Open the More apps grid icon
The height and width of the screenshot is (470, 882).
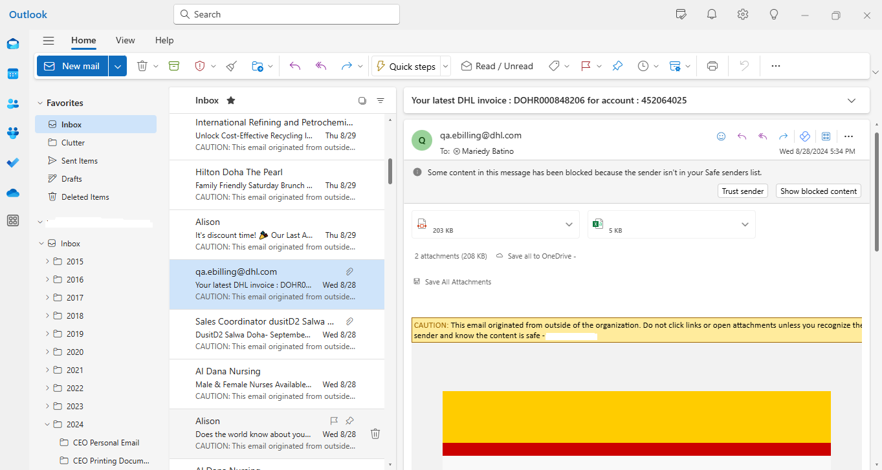13,221
